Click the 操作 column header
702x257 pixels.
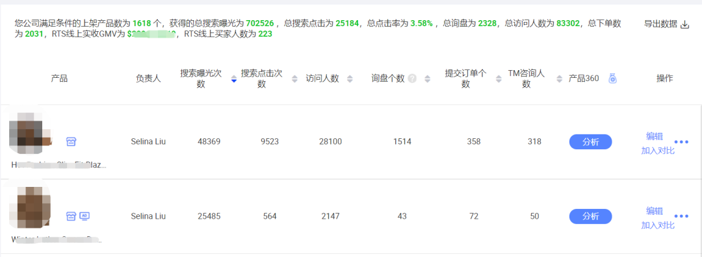pyautogui.click(x=664, y=79)
